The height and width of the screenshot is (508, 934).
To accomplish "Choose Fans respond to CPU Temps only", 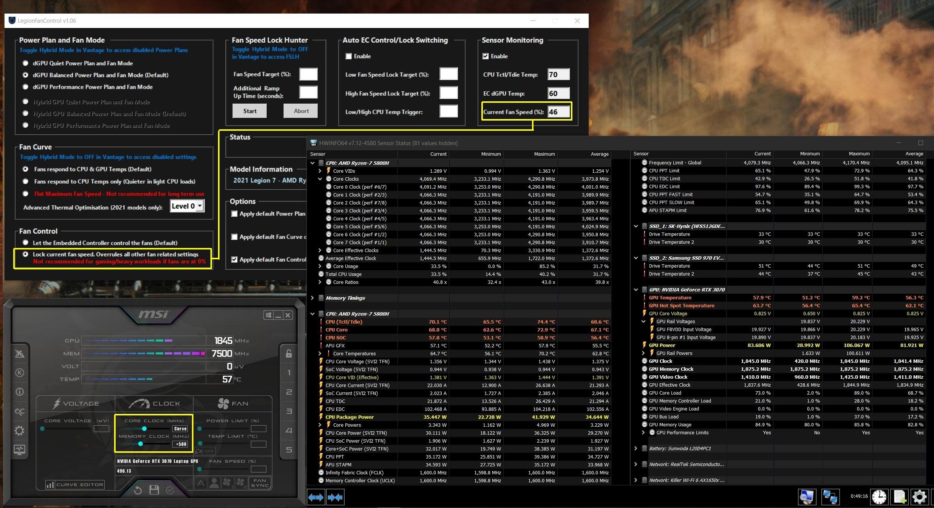I will click(x=26, y=181).
